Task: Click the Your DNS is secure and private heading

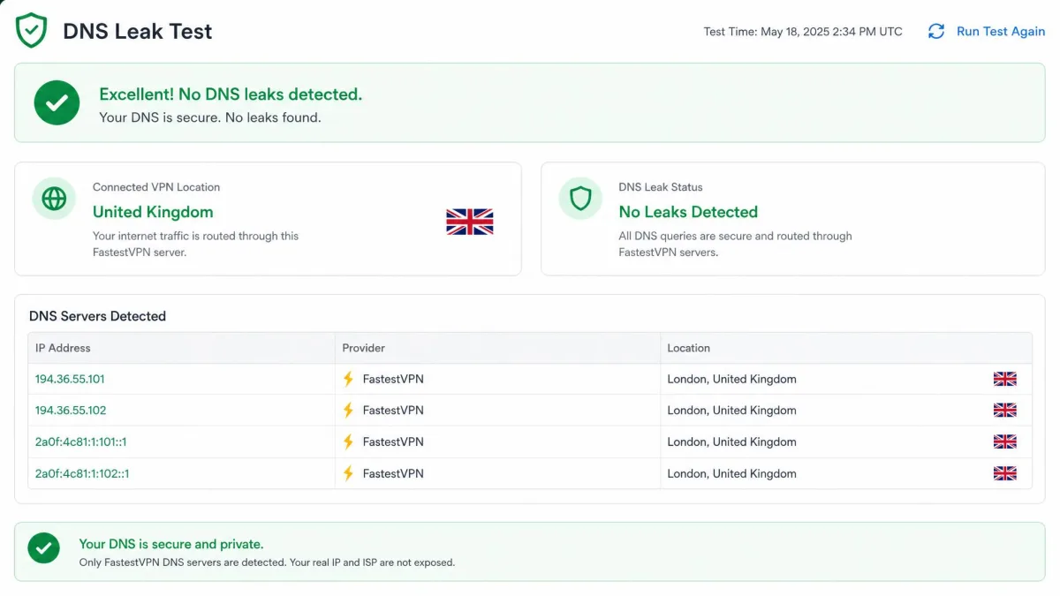Action: [171, 544]
